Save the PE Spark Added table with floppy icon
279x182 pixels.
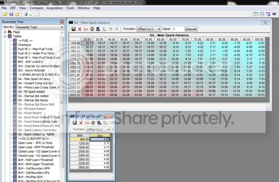coord(75,123)
